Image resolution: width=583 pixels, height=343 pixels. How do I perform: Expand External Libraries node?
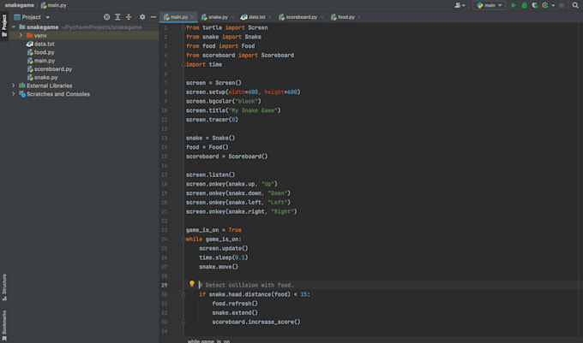(14, 86)
